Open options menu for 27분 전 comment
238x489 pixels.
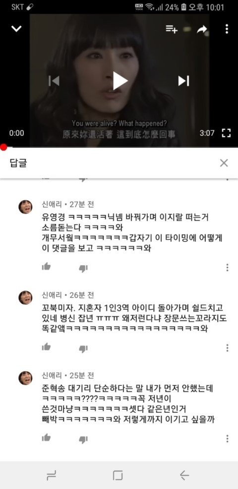227,268
